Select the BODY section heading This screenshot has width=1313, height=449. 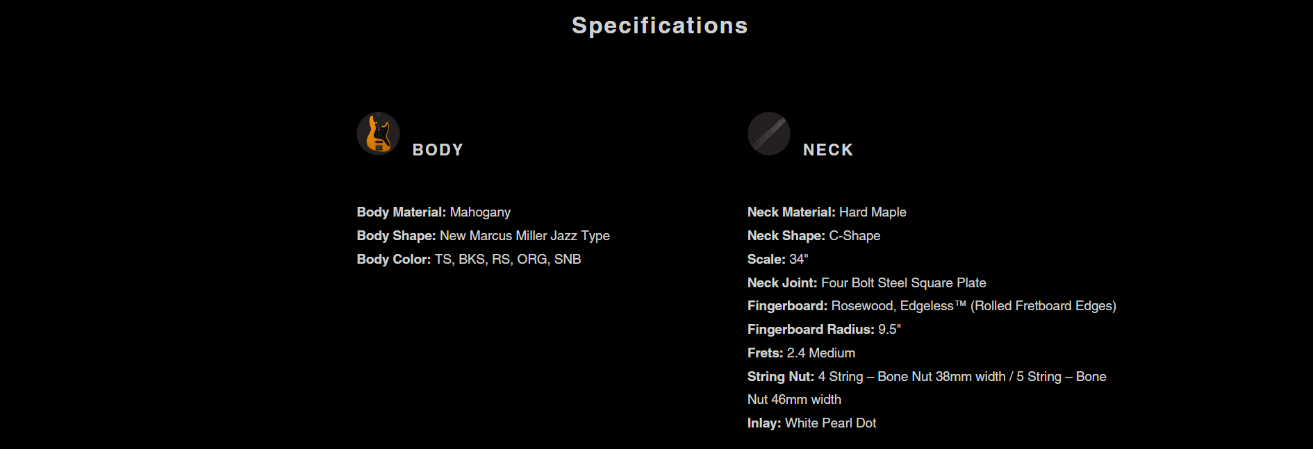(x=438, y=150)
